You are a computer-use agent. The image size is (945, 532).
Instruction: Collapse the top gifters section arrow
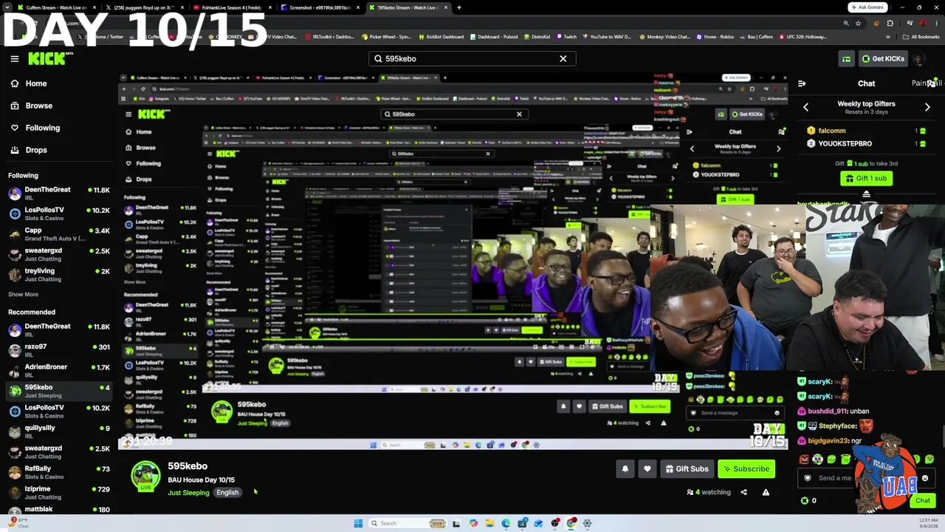[866, 195]
